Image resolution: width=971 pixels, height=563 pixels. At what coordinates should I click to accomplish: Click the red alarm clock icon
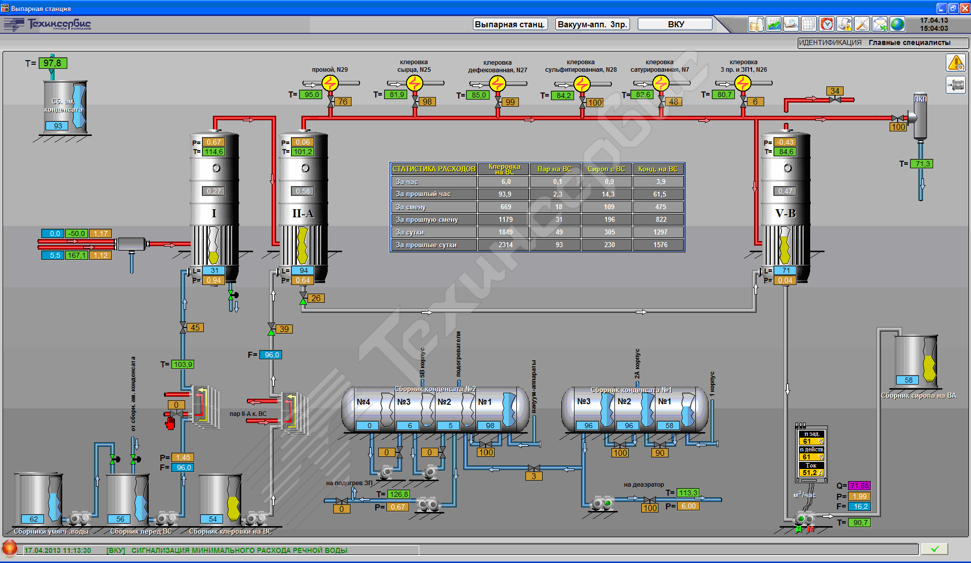click(x=827, y=24)
